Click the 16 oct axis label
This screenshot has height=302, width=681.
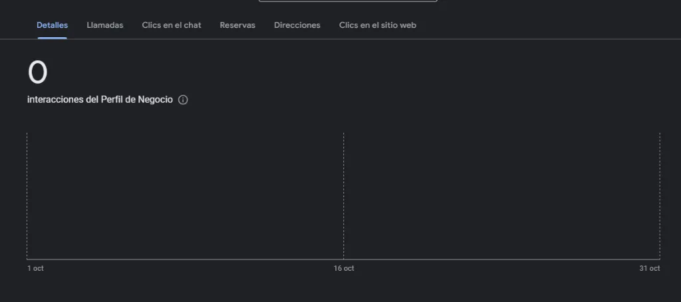(x=344, y=268)
